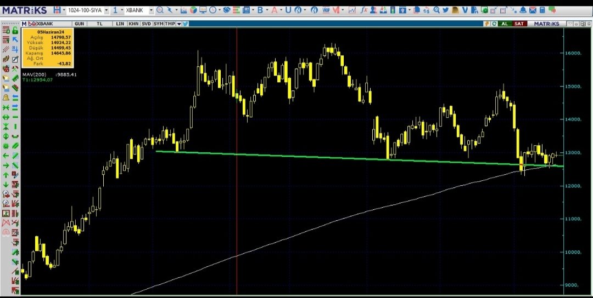Screen dimensions: 593x298
Task: Click the blue B toolbar button
Action: pos(260,10)
